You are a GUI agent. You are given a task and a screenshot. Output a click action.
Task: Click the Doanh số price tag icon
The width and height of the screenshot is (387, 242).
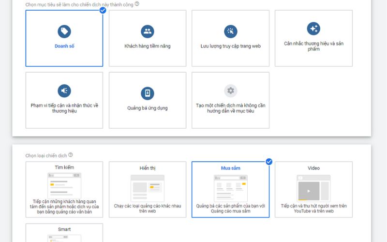(x=64, y=32)
